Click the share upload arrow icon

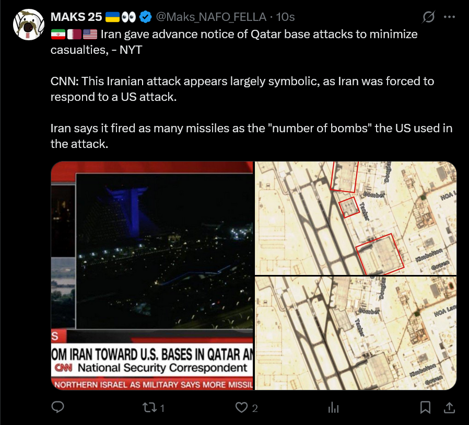coord(449,407)
